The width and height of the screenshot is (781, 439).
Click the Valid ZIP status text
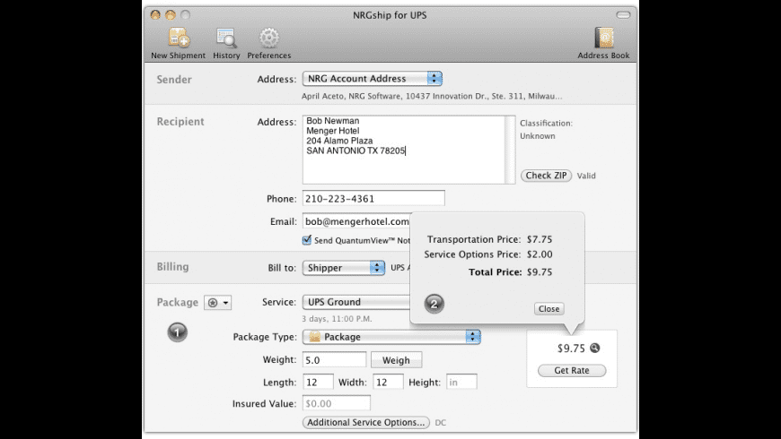pos(586,176)
